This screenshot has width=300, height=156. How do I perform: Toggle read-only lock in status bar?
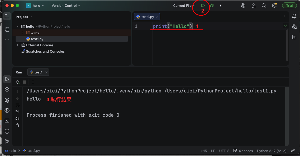tap(293, 151)
